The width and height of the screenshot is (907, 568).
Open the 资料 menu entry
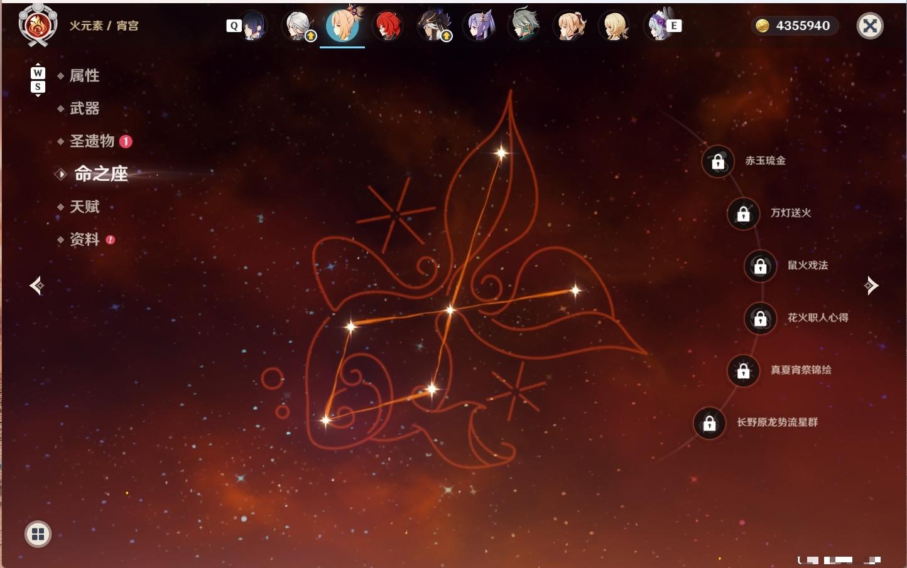[84, 239]
